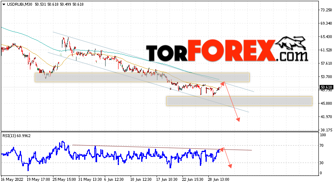Select the upper gray resistance zone rectangle
The image size is (335, 184).
(x=142, y=78)
